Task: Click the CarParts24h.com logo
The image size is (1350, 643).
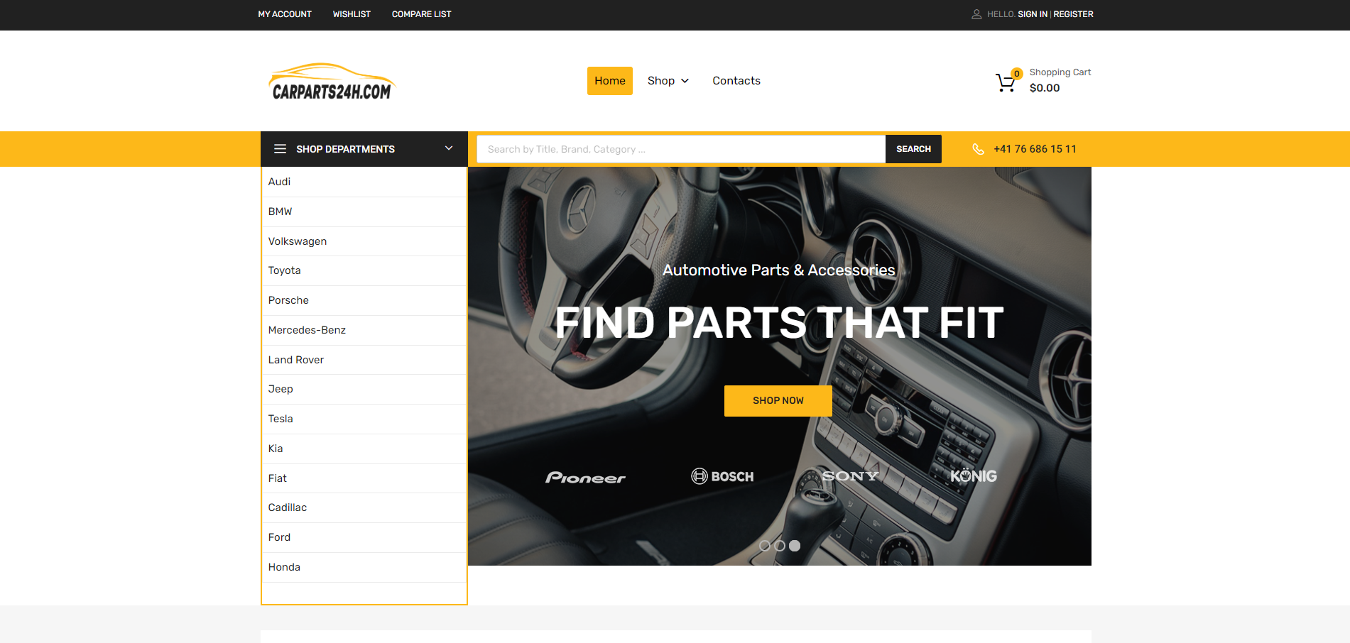Action: (332, 82)
